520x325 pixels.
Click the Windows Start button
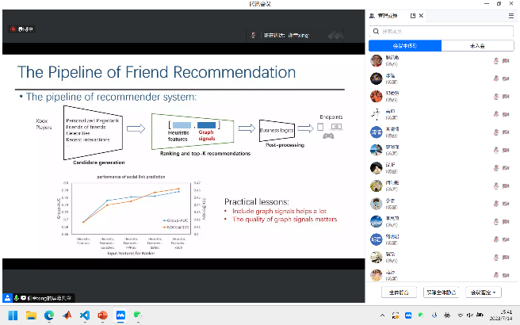(13, 315)
